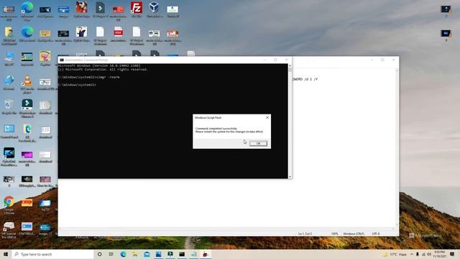Viewport: 460px width, 259px height.
Task: Open the weather widget showing 17°C Haze
Action: [395, 254]
